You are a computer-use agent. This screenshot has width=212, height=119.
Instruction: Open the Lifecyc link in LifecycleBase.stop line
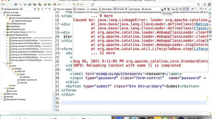201,49
